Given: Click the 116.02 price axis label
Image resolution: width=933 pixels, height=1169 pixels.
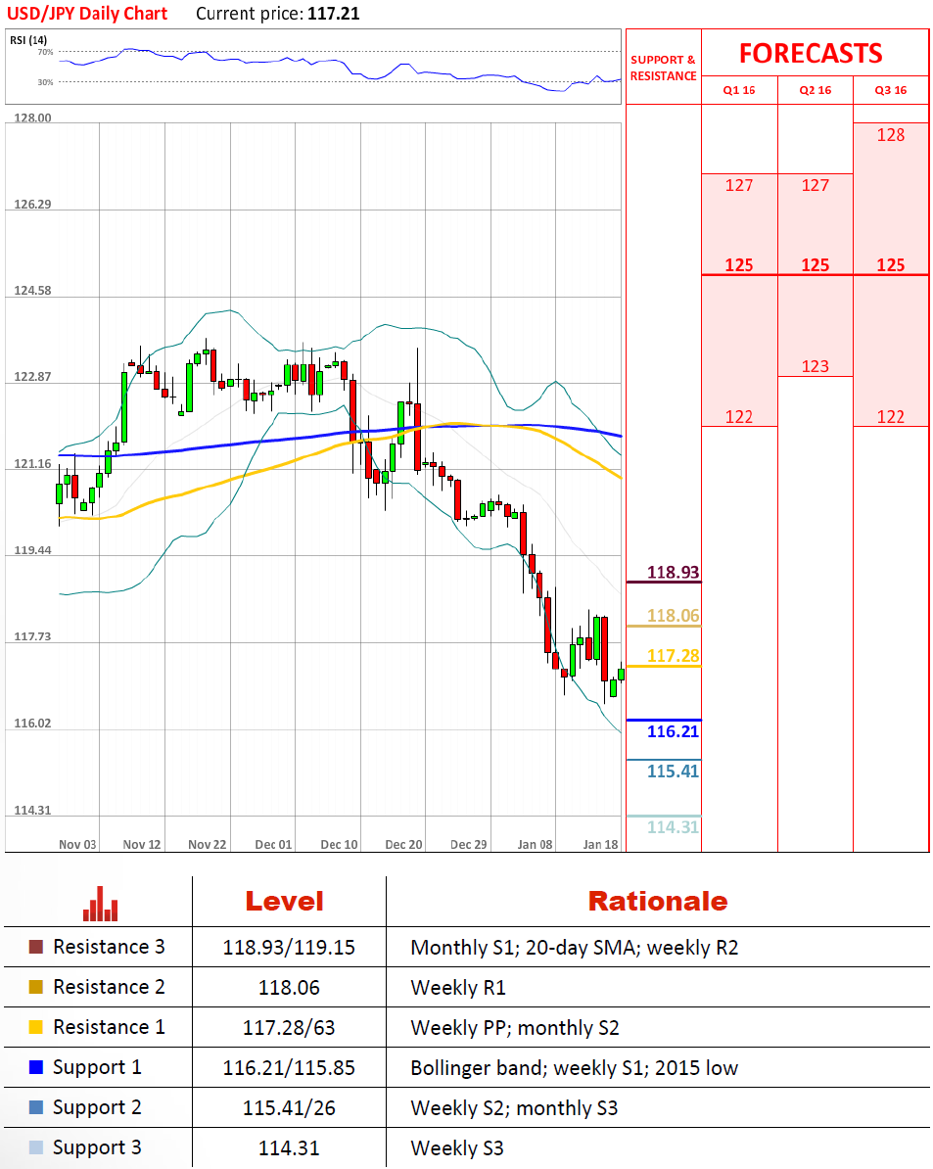Looking at the screenshot, I should pos(32,724).
